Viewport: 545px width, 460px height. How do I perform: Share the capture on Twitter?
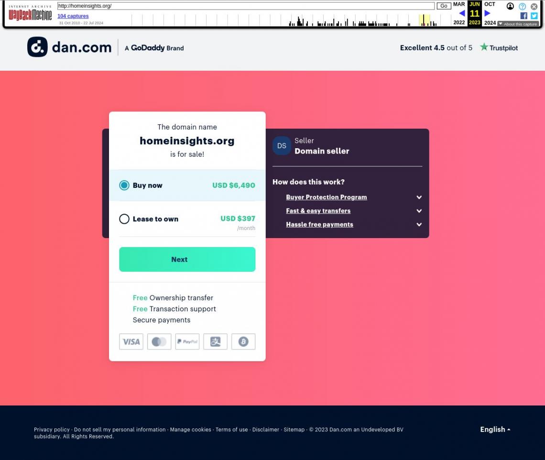534,16
